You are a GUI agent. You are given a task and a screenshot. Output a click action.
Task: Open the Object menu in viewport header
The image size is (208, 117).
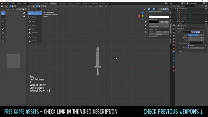pos(56,9)
